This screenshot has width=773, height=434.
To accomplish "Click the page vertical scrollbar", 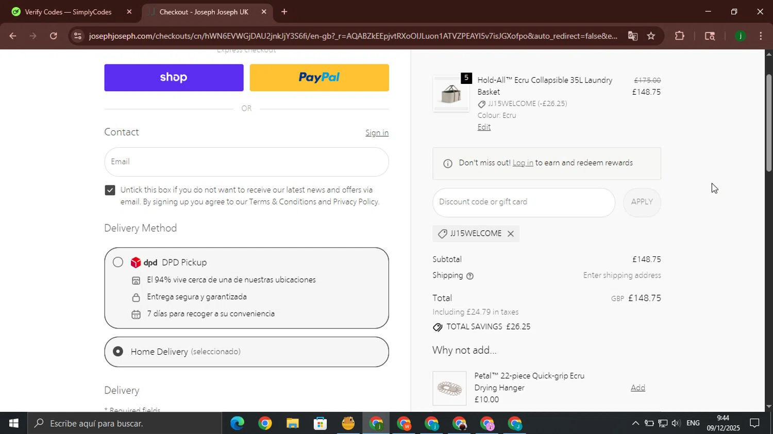I will coord(768,124).
